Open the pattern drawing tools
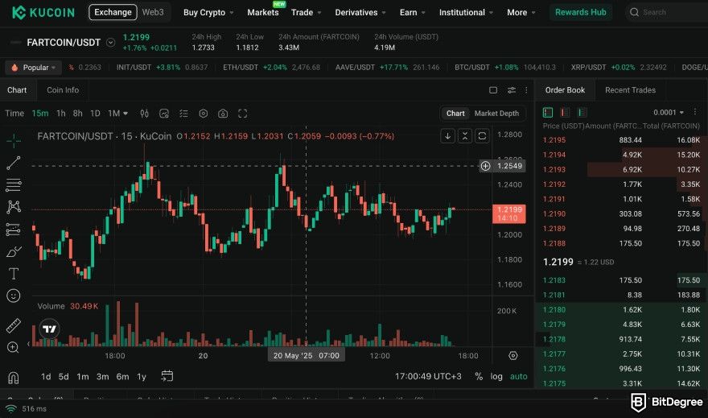 point(14,207)
